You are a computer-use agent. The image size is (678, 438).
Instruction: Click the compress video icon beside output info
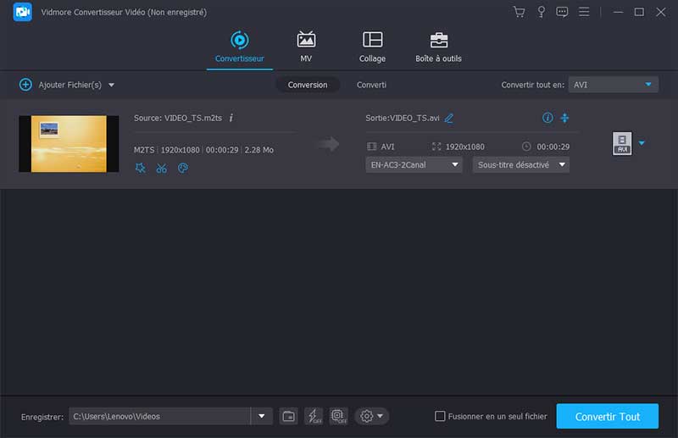pyautogui.click(x=565, y=118)
